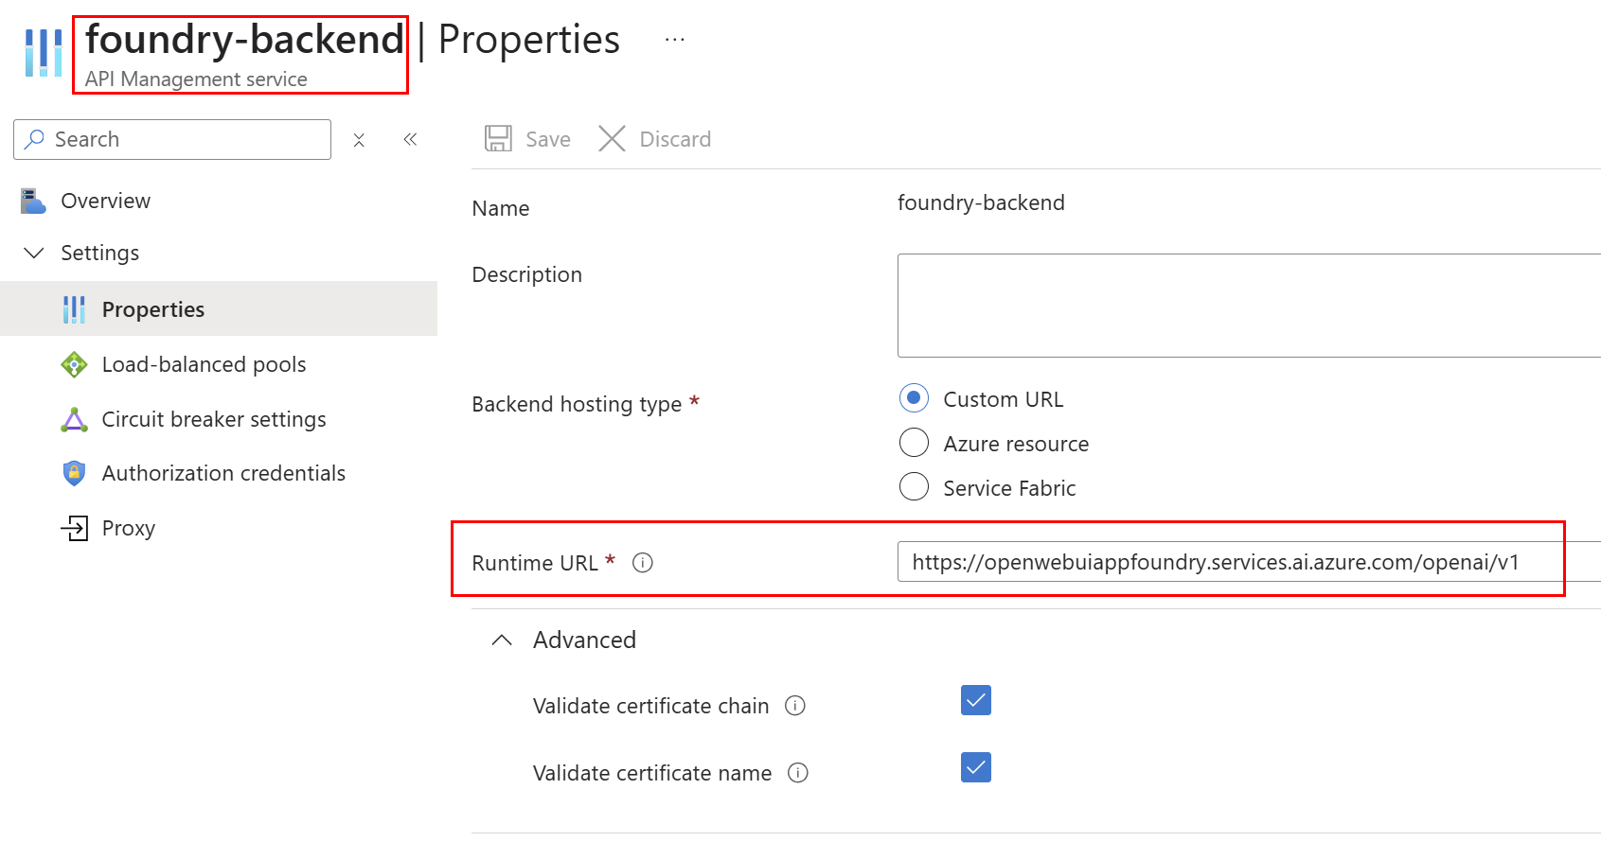Open the Proxy settings item
The image size is (1601, 842).
point(128,528)
